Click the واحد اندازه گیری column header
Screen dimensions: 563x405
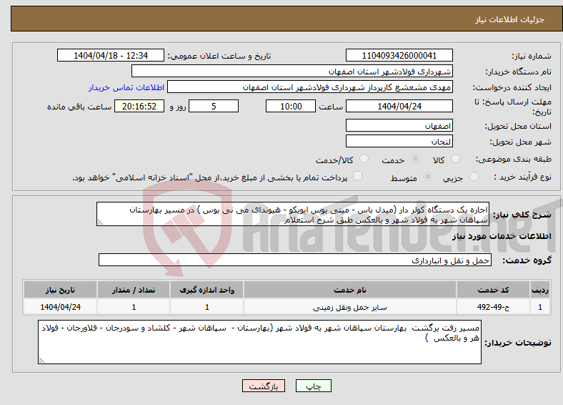(206, 290)
